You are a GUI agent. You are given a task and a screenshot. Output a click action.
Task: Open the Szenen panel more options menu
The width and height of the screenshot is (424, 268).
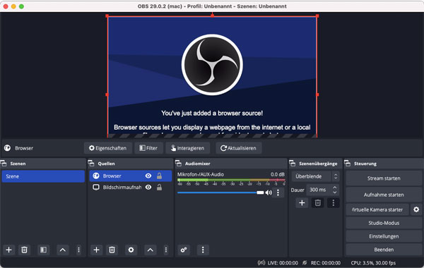point(78,250)
